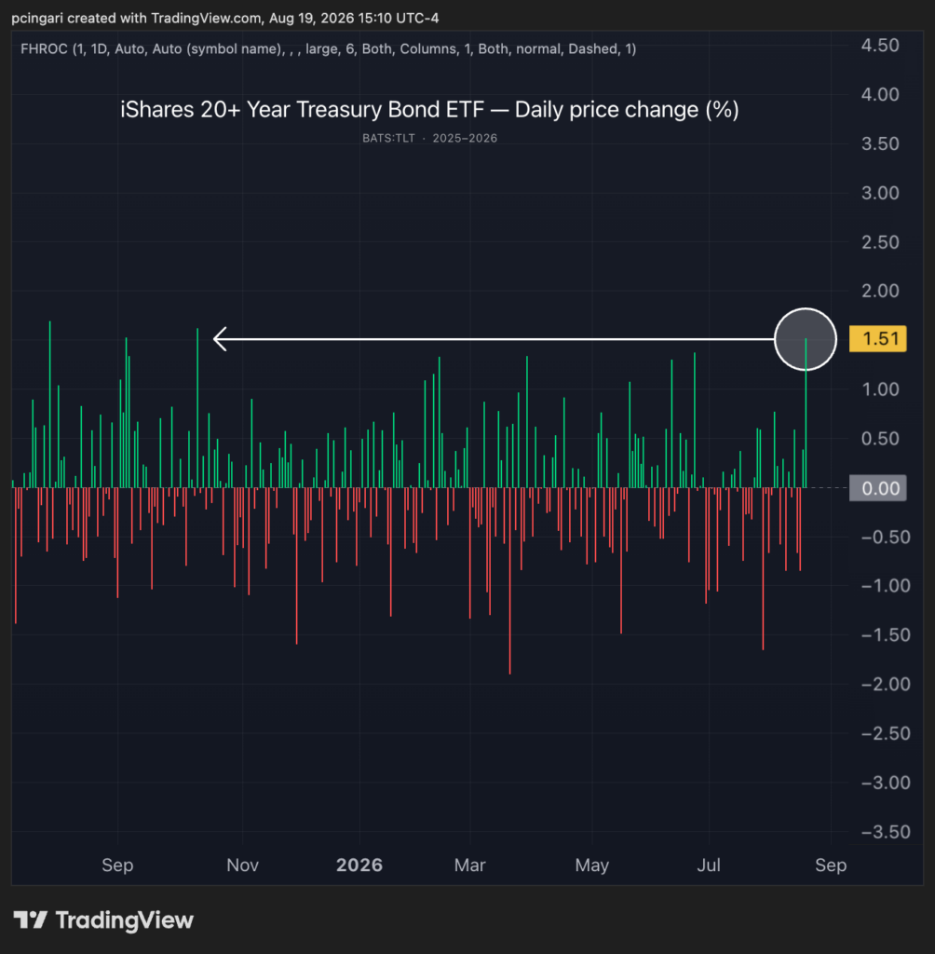The image size is (935, 954).
Task: Click the −1.00 value on price axis
Action: coord(885,586)
